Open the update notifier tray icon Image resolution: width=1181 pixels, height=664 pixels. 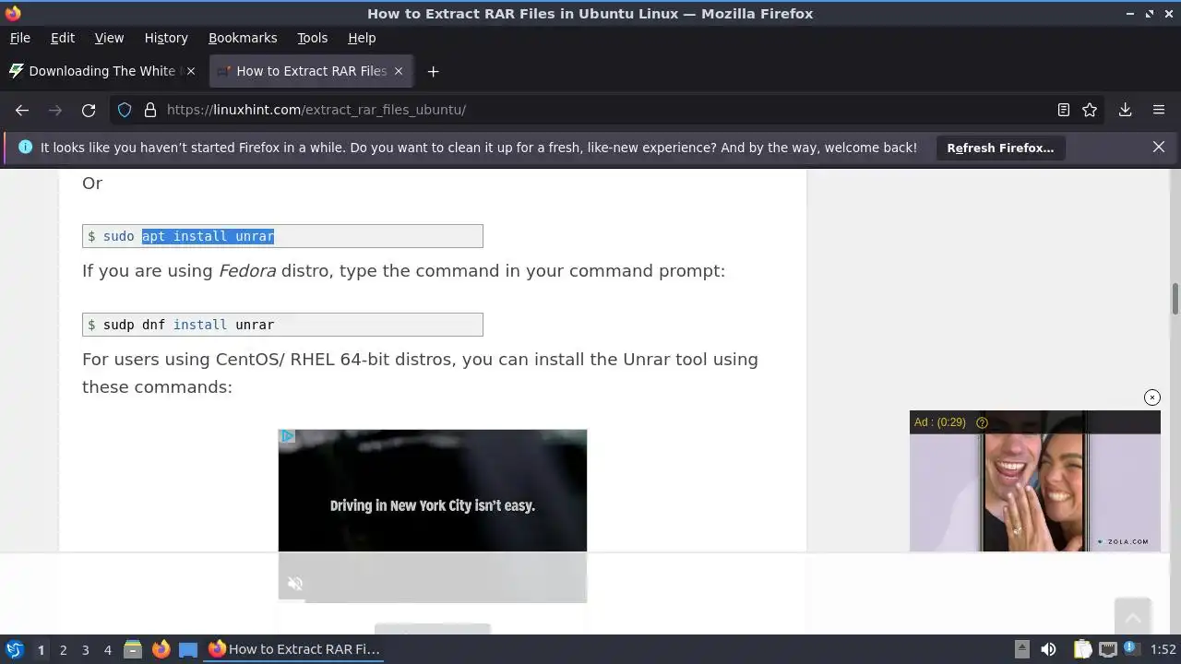pos(1130,649)
